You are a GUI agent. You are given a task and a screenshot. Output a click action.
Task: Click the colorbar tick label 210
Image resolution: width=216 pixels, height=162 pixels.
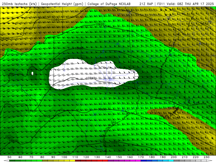pyautogui.click(x=185, y=157)
